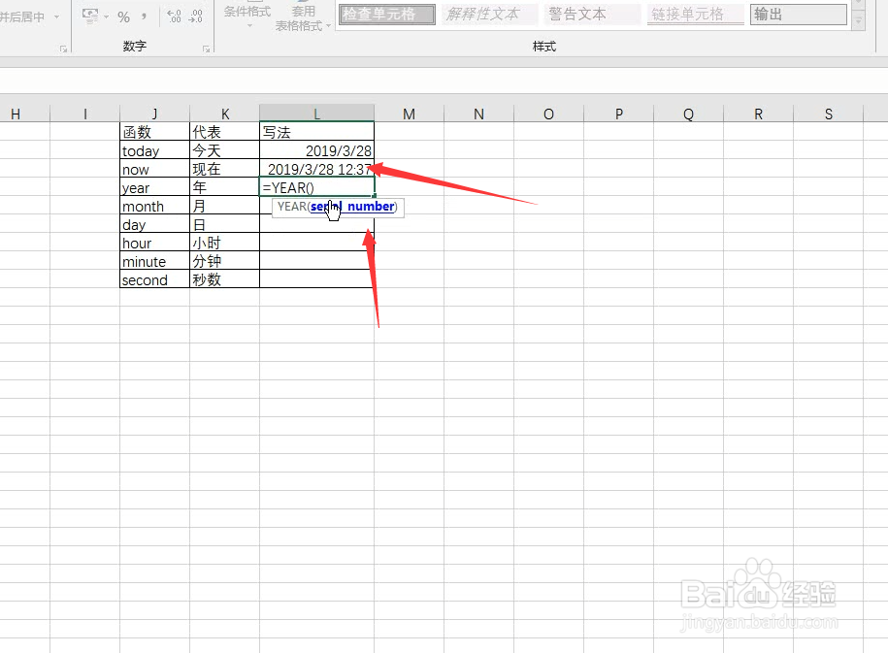Click the comma style icon
This screenshot has height=653, width=888.
(144, 17)
